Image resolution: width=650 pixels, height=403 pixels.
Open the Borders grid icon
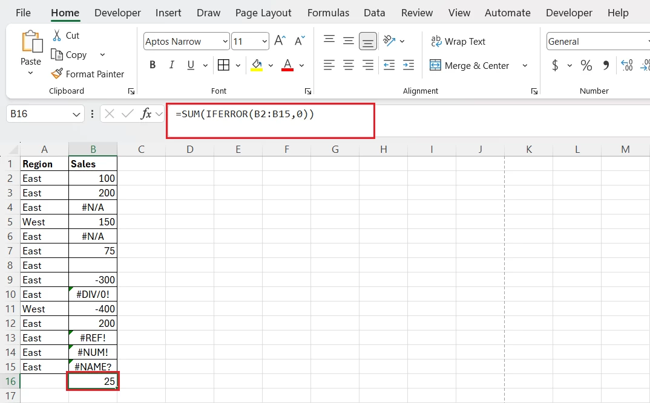(x=223, y=65)
